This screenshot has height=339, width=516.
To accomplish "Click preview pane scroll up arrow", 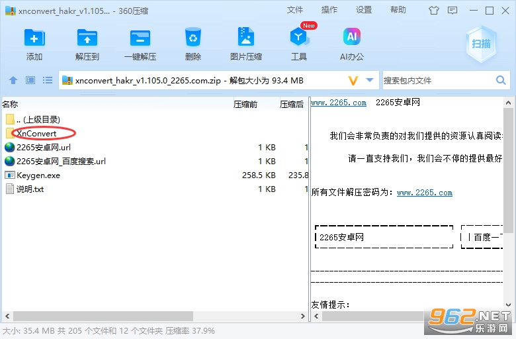I will click(x=509, y=103).
